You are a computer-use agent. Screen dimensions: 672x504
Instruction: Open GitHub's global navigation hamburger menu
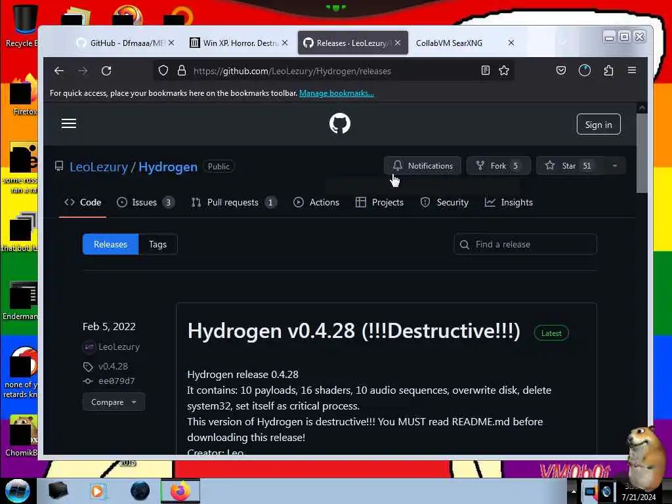68,124
